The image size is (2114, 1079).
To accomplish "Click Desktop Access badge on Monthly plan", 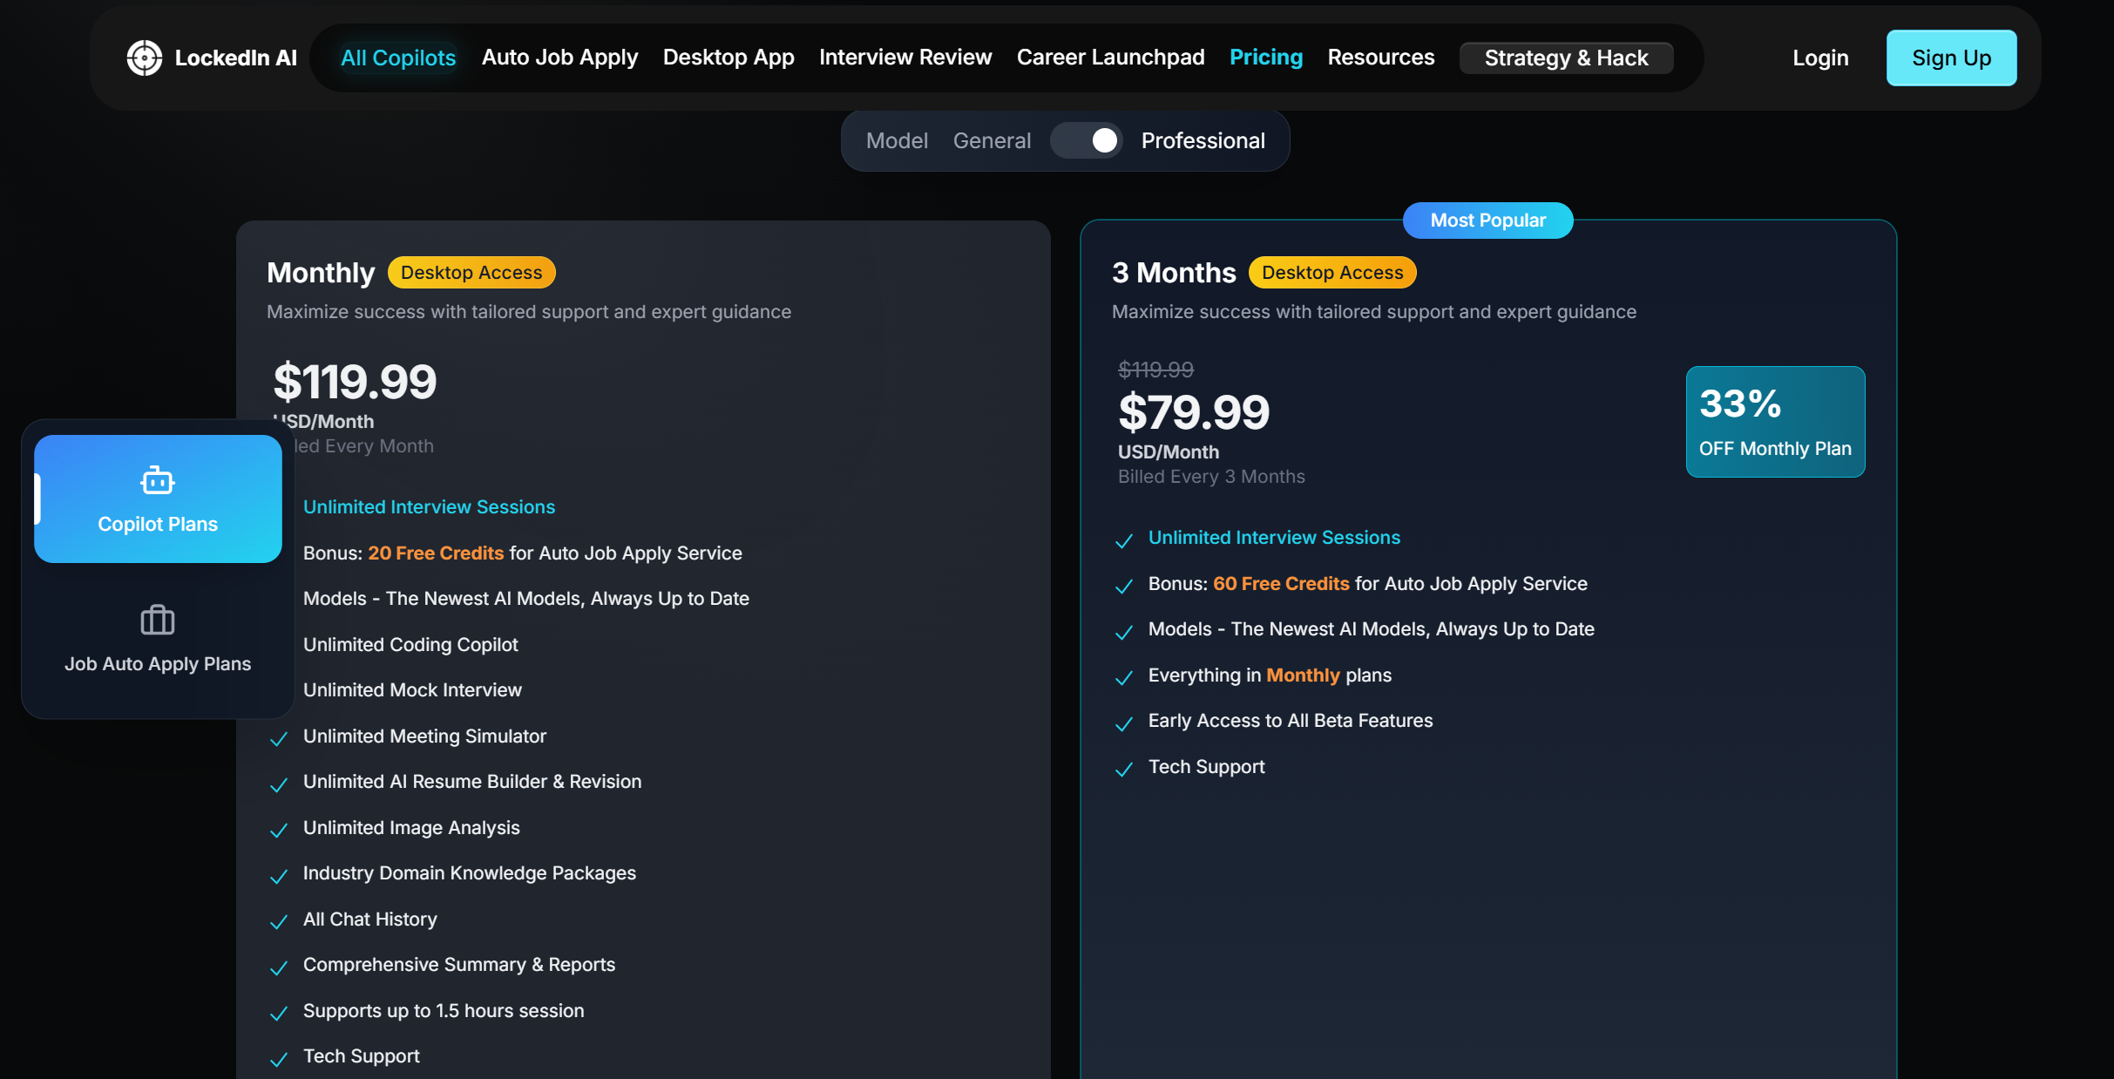I will point(471,273).
